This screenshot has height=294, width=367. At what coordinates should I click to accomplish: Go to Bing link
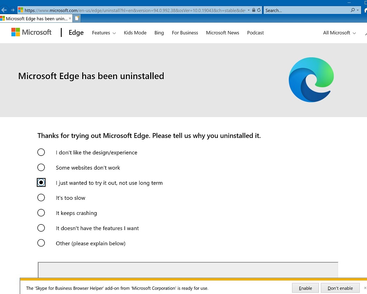pyautogui.click(x=159, y=33)
